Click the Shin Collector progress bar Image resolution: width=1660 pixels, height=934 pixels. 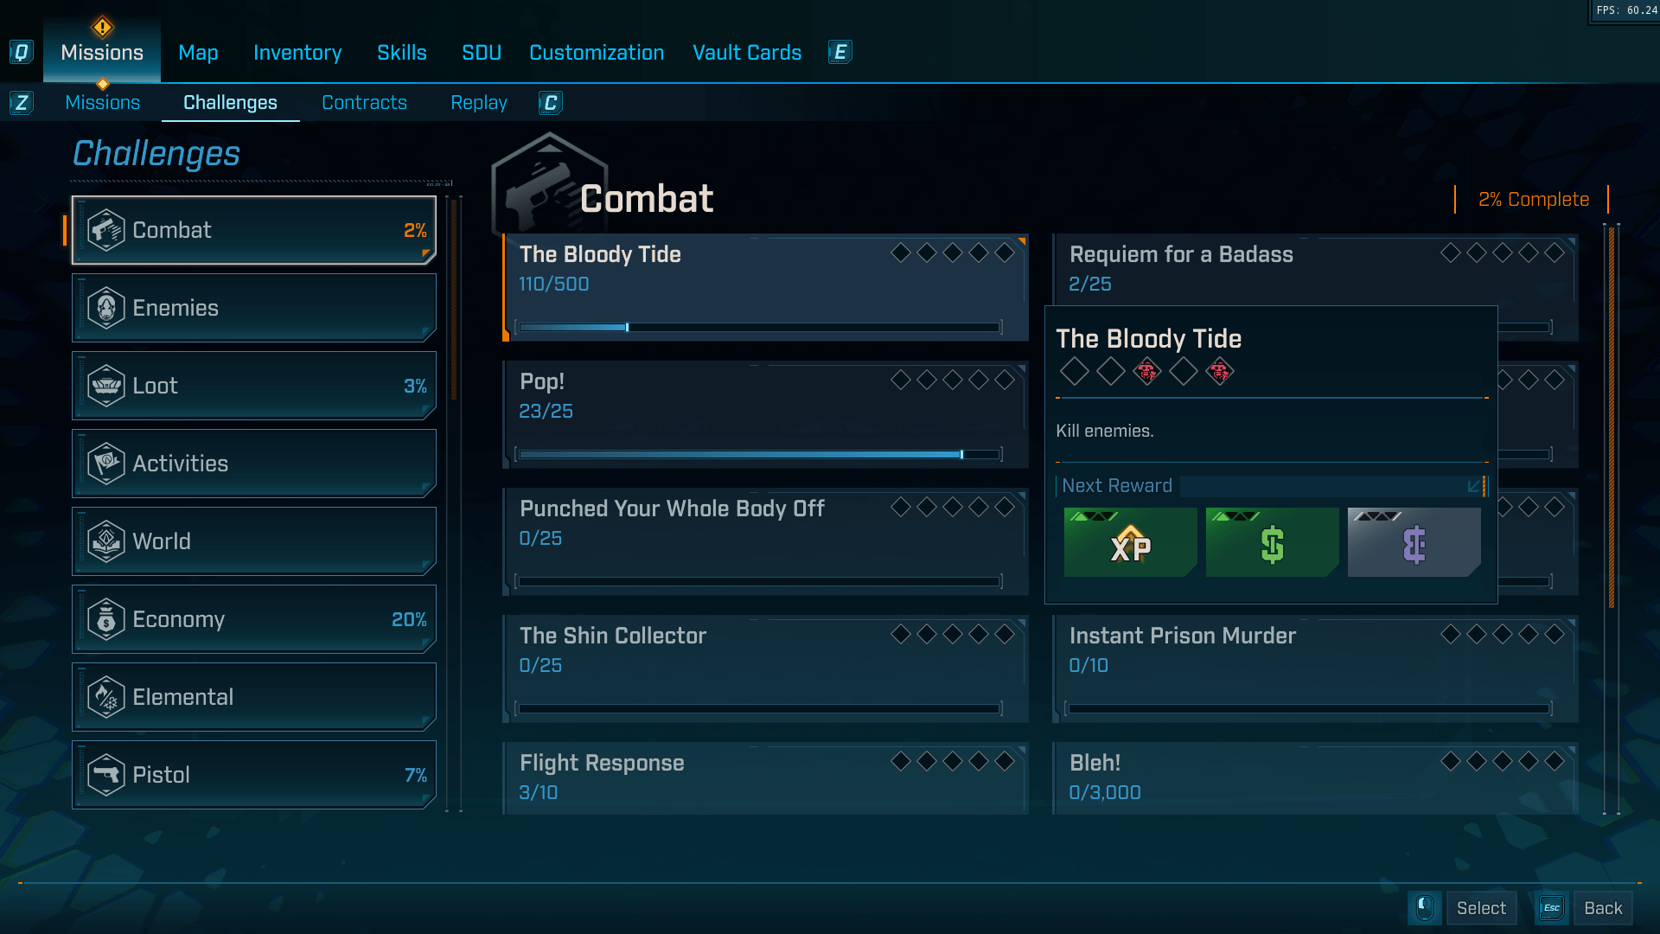(759, 708)
